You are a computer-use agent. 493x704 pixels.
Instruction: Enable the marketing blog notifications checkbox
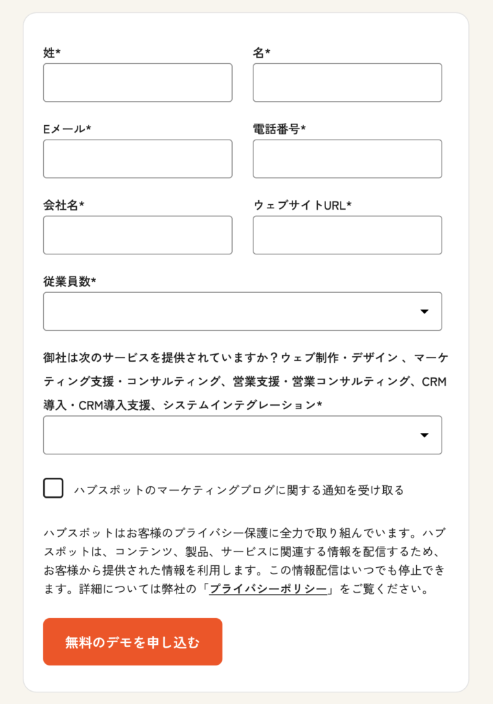click(54, 488)
